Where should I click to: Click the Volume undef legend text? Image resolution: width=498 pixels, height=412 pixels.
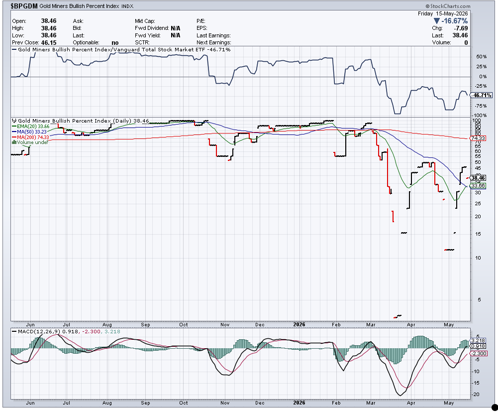click(x=33, y=142)
